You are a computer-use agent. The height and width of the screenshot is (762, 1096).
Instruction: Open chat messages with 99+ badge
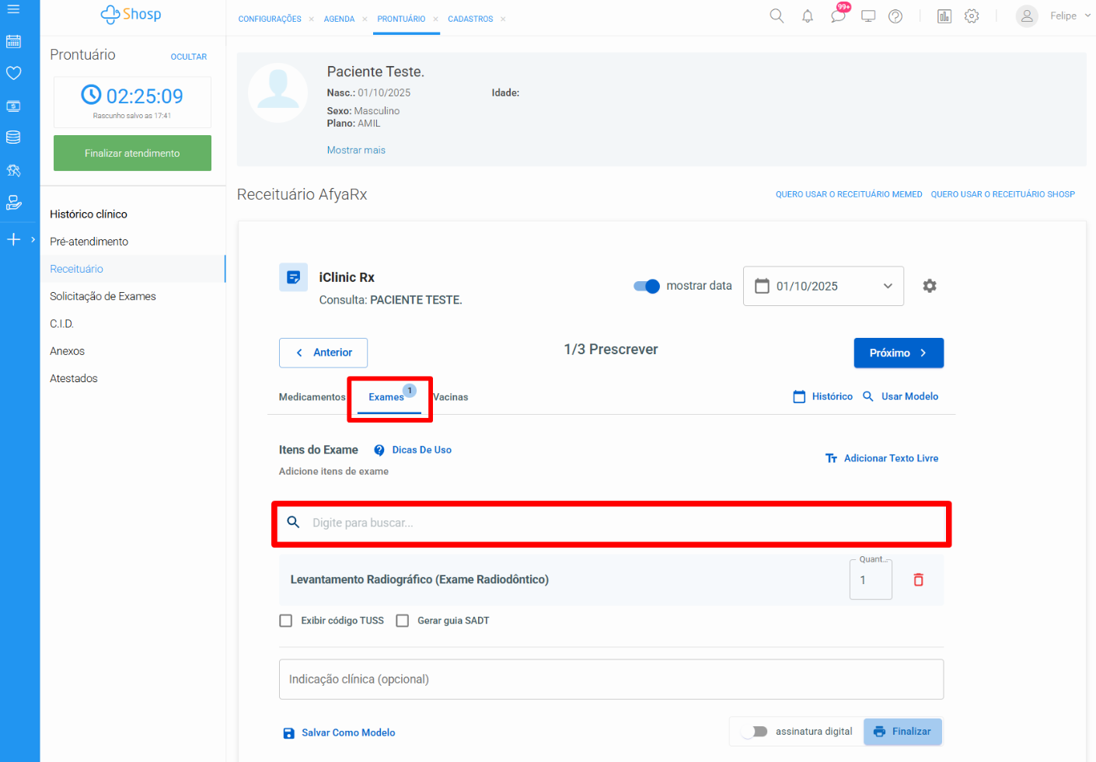click(838, 16)
